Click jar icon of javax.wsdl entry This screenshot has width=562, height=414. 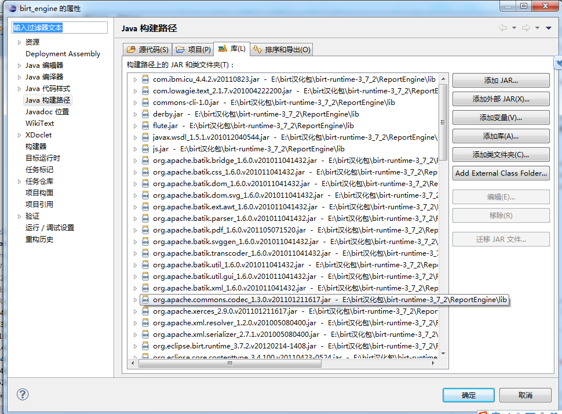pos(145,137)
